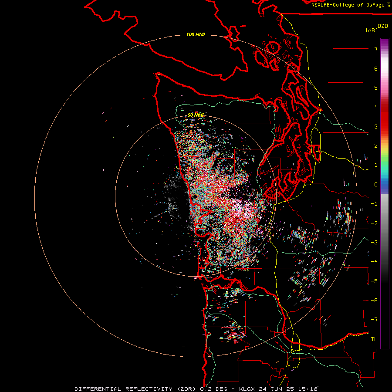Click the "-1" tick on color scale
Image resolution: width=392 pixels, height=392 pixels.
pyautogui.click(x=374, y=204)
